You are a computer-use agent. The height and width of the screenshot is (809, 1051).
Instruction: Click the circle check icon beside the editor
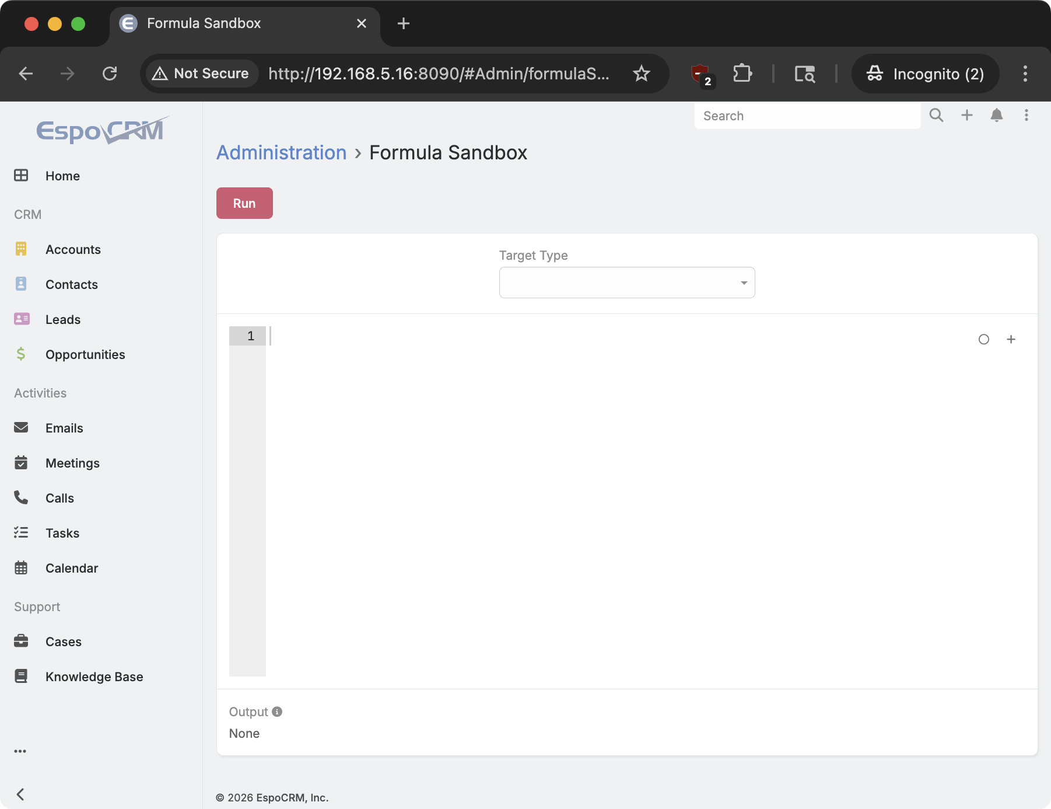click(983, 339)
